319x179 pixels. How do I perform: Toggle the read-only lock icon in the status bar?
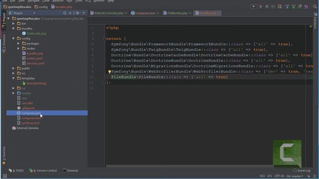309,176
